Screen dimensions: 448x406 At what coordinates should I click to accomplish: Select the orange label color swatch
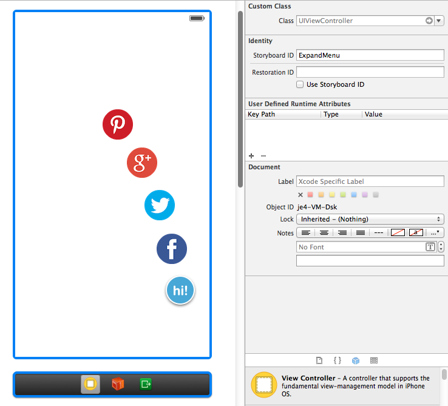(x=321, y=195)
